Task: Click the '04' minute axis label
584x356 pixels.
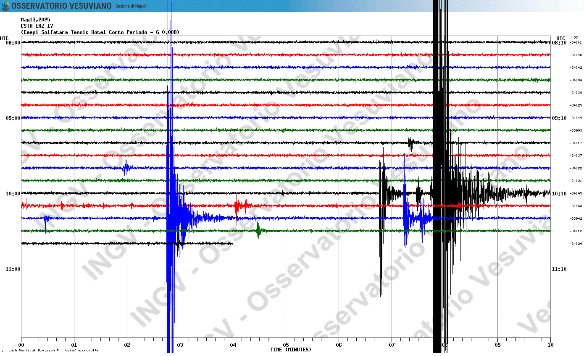Action: tap(233, 345)
